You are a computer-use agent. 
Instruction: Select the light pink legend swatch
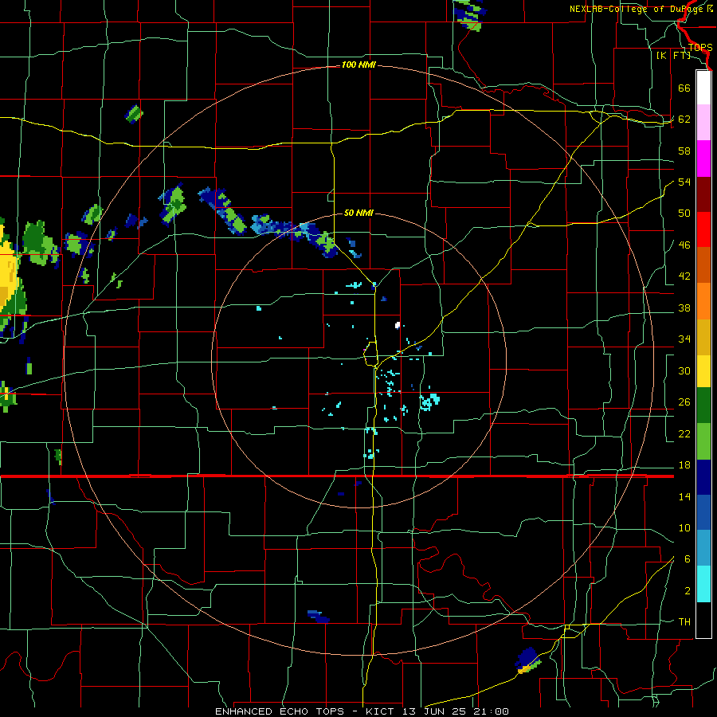[703, 123]
